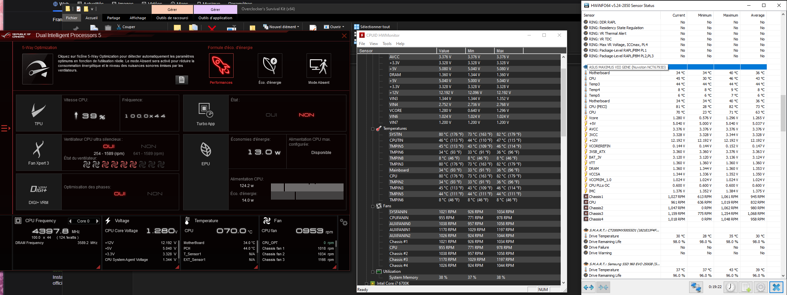Click Couper in Explorer ribbon
The height and width of the screenshot is (295, 787).
click(126, 27)
